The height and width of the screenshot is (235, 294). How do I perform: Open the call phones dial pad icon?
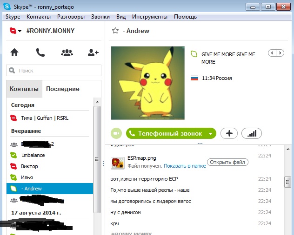point(40,52)
